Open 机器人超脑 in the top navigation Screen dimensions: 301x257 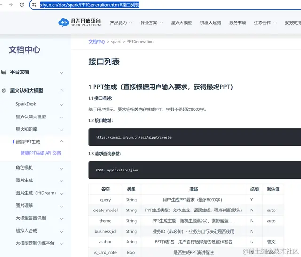click(210, 23)
